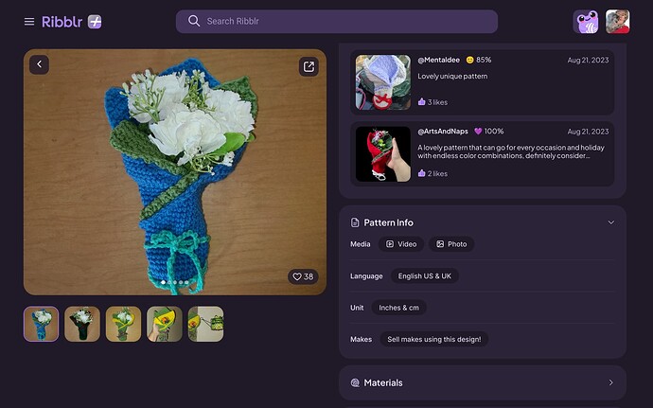The width and height of the screenshot is (653, 408).
Task: Click the Materials yarn icon
Action: (355, 382)
